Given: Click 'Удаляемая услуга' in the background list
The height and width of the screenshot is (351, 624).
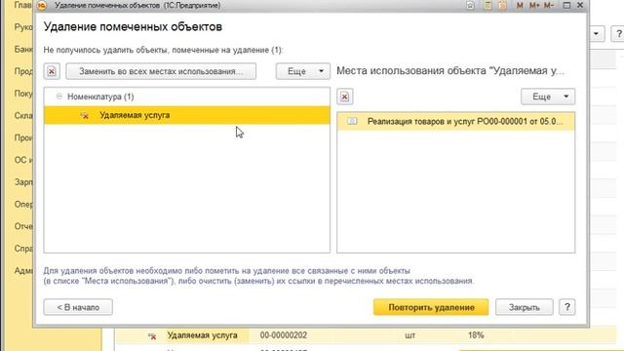Looking at the screenshot, I should point(202,335).
